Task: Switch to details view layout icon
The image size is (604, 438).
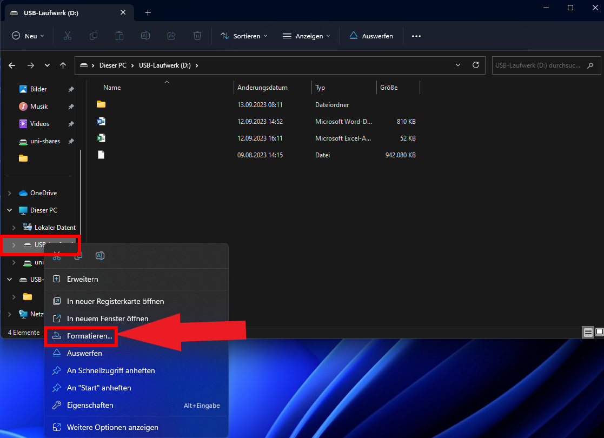Action: pyautogui.click(x=588, y=332)
